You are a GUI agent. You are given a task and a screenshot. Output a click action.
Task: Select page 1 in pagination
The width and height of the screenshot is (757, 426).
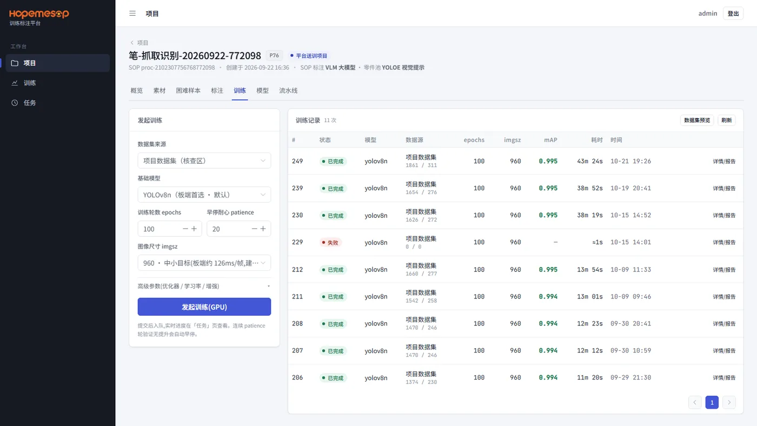tap(712, 402)
